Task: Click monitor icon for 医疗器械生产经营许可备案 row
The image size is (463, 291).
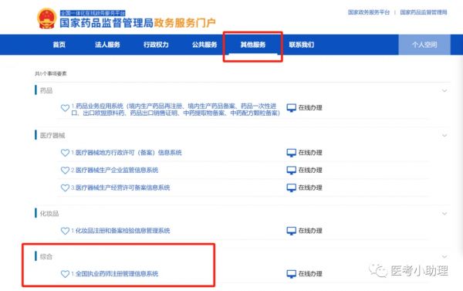Action: (x=292, y=188)
